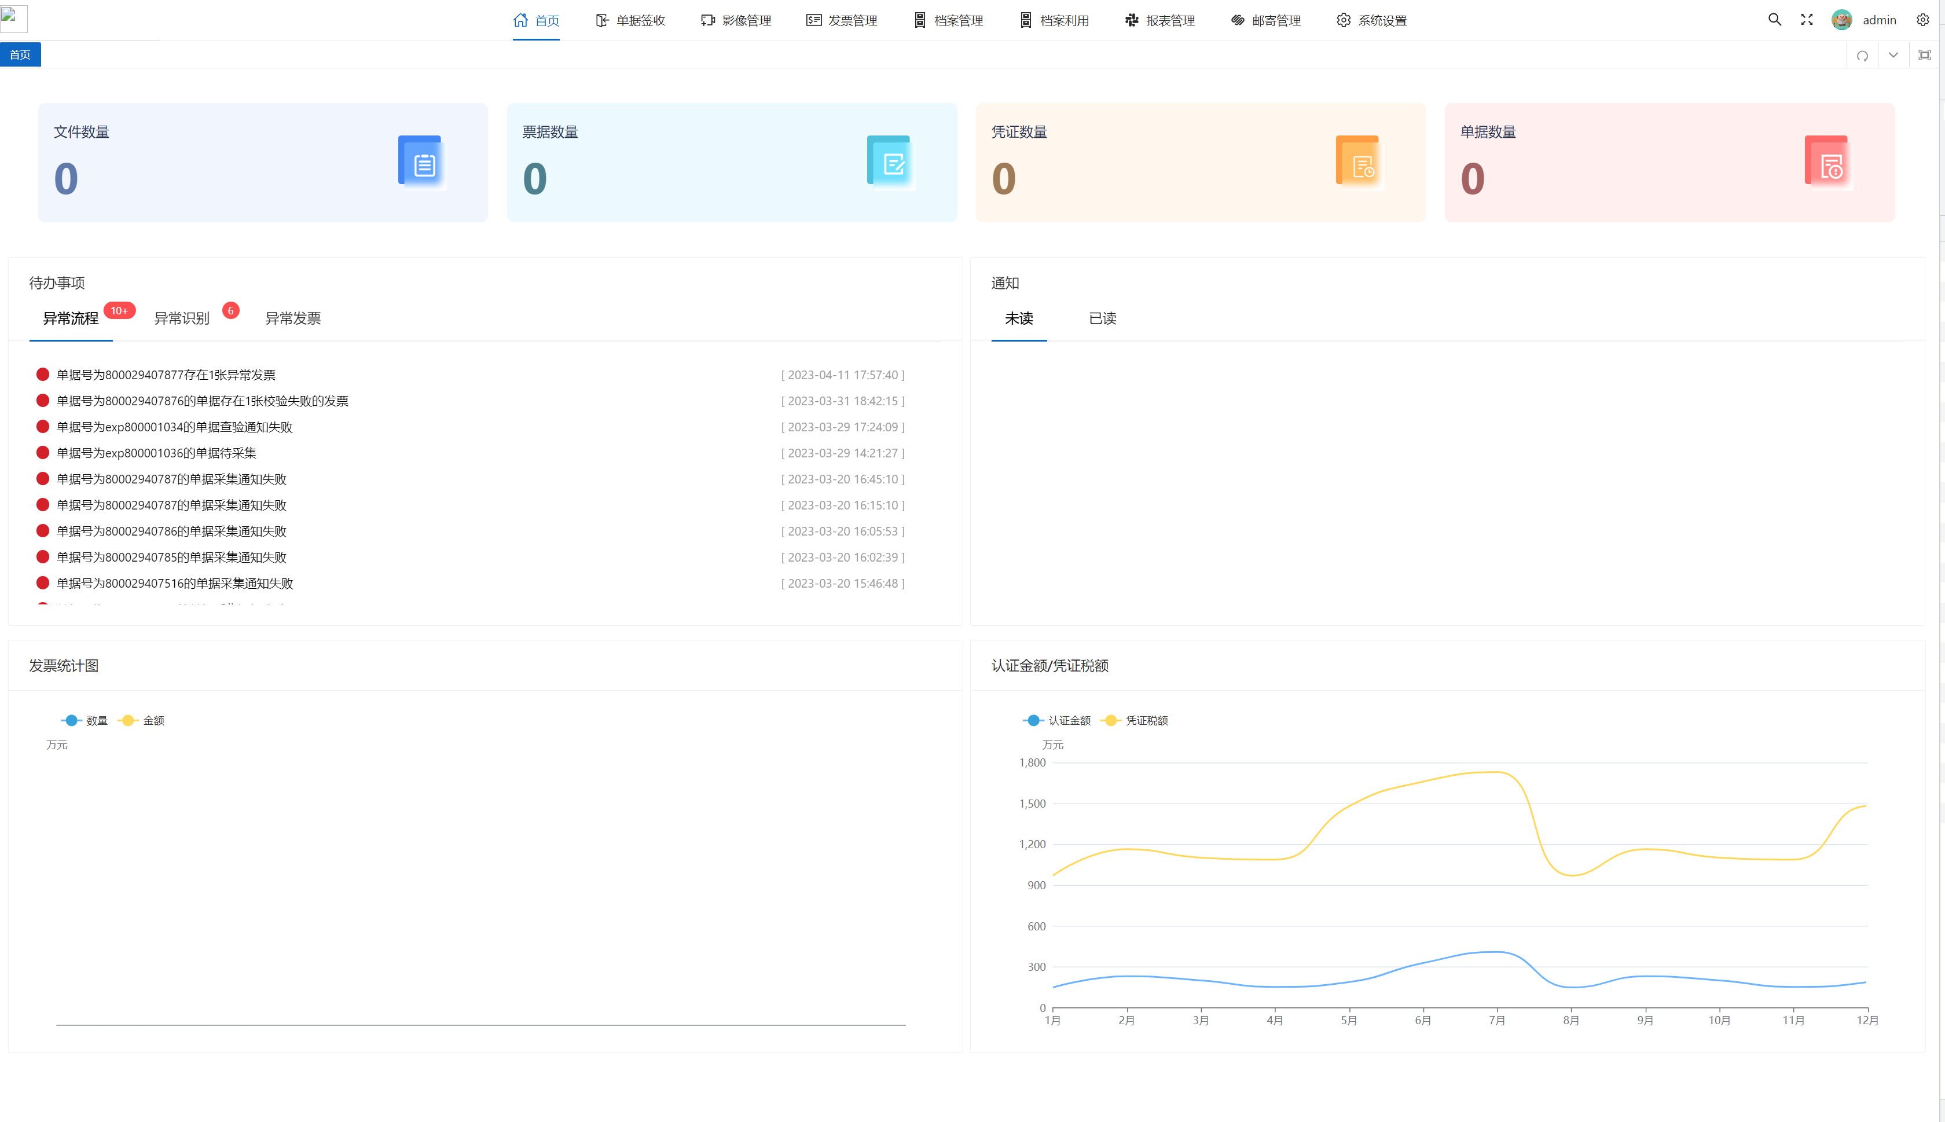
Task: Open item 80002940785 单据采集通知失败
Action: (x=172, y=557)
